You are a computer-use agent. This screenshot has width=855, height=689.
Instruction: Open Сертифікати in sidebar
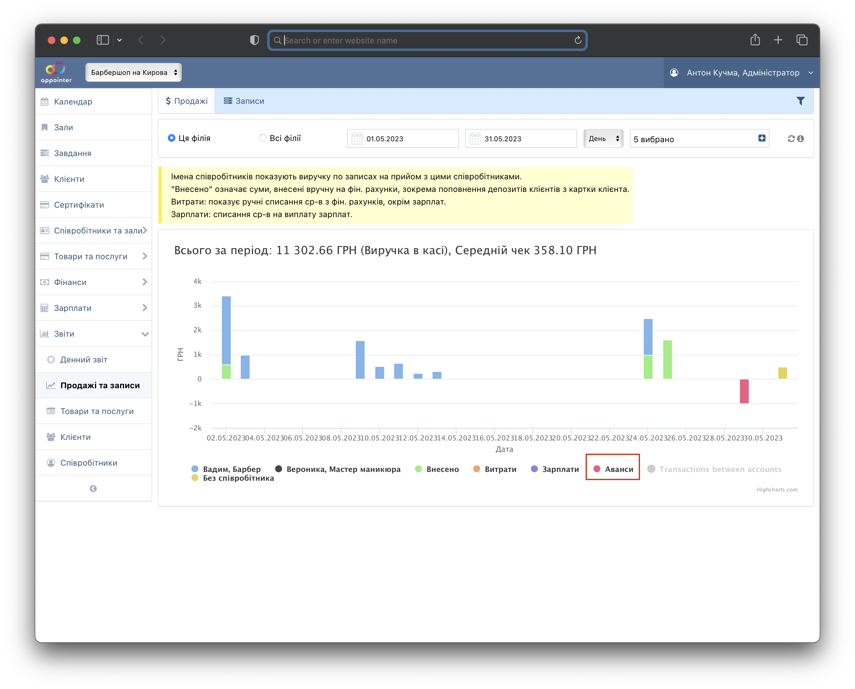94,205
